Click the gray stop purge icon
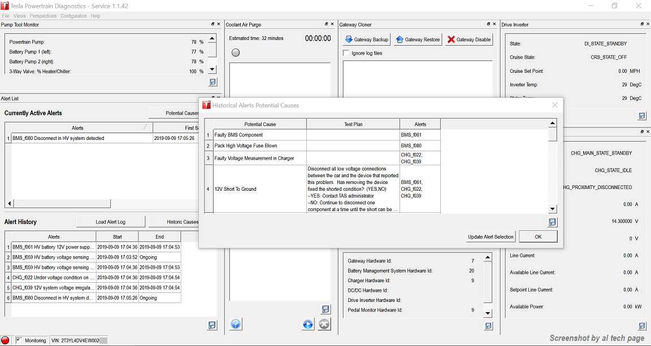The image size is (651, 346). (x=324, y=325)
